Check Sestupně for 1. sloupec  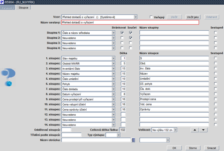coord(215,58)
